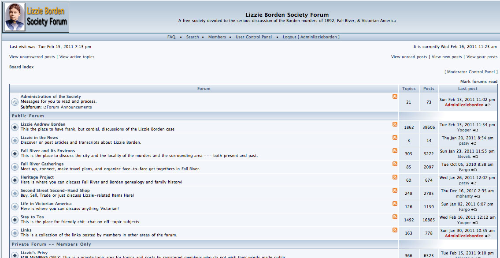Open RSS feed for Life in Victorian America
Screen dimensions: 500x258
coord(395,204)
